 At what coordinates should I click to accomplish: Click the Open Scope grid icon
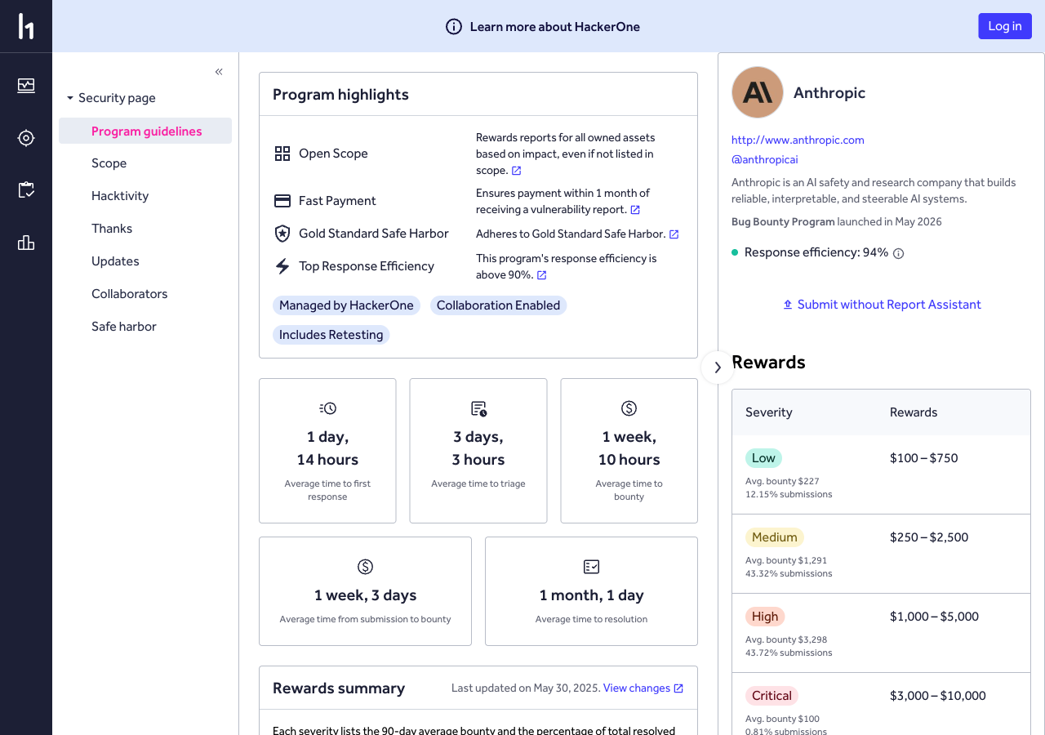tap(282, 154)
